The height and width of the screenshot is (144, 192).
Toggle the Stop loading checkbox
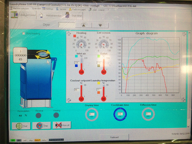coord(23,33)
